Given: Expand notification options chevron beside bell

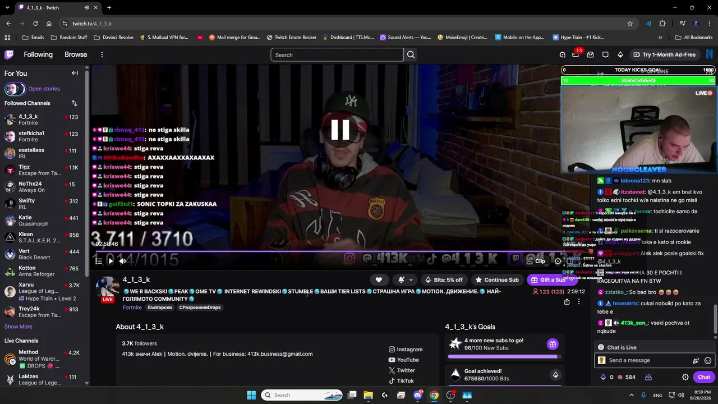Looking at the screenshot, I should point(411,279).
